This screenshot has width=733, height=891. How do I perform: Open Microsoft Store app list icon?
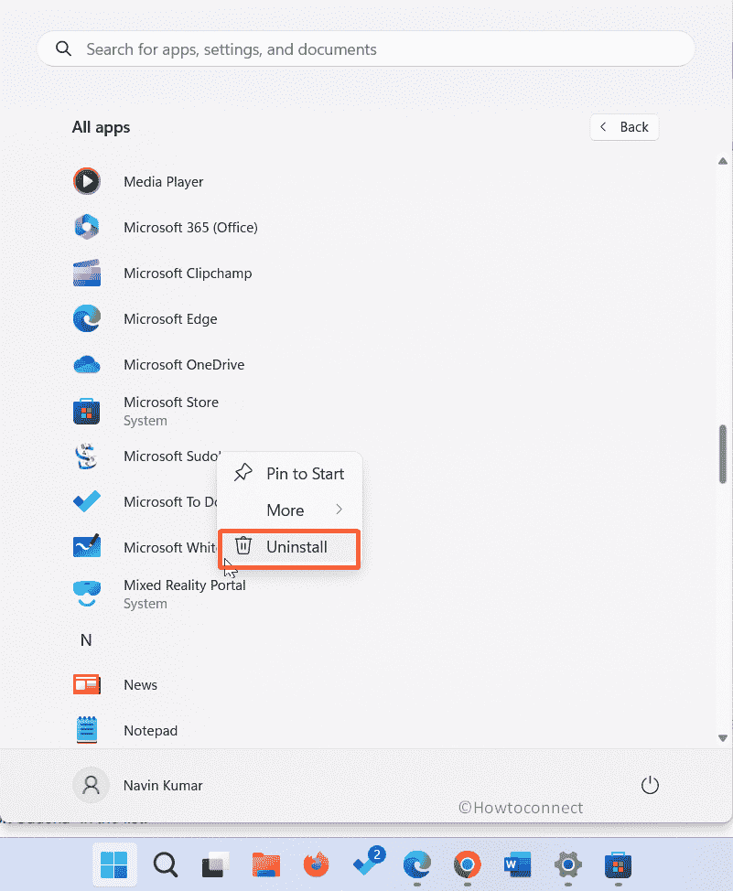pyautogui.click(x=87, y=411)
